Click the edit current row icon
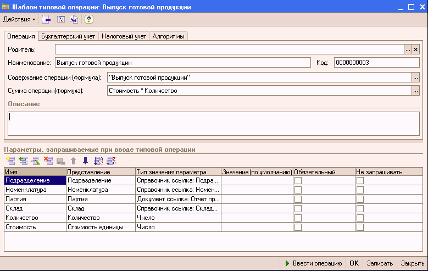Image resolution: width=428 pixels, height=271 pixels. pyautogui.click(x=35, y=161)
